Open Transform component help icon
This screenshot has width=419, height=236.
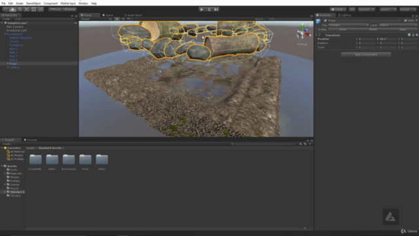point(409,35)
